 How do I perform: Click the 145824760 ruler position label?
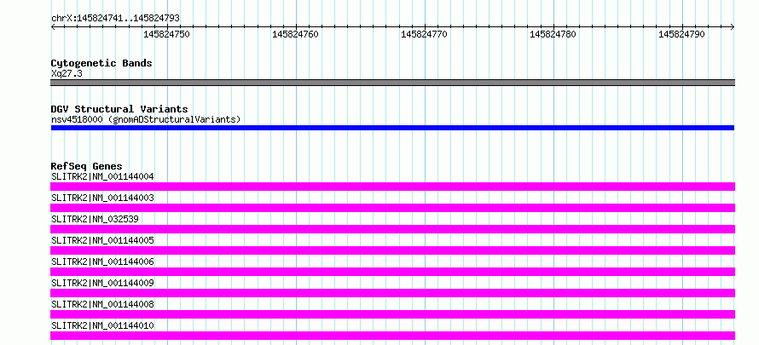click(x=295, y=35)
